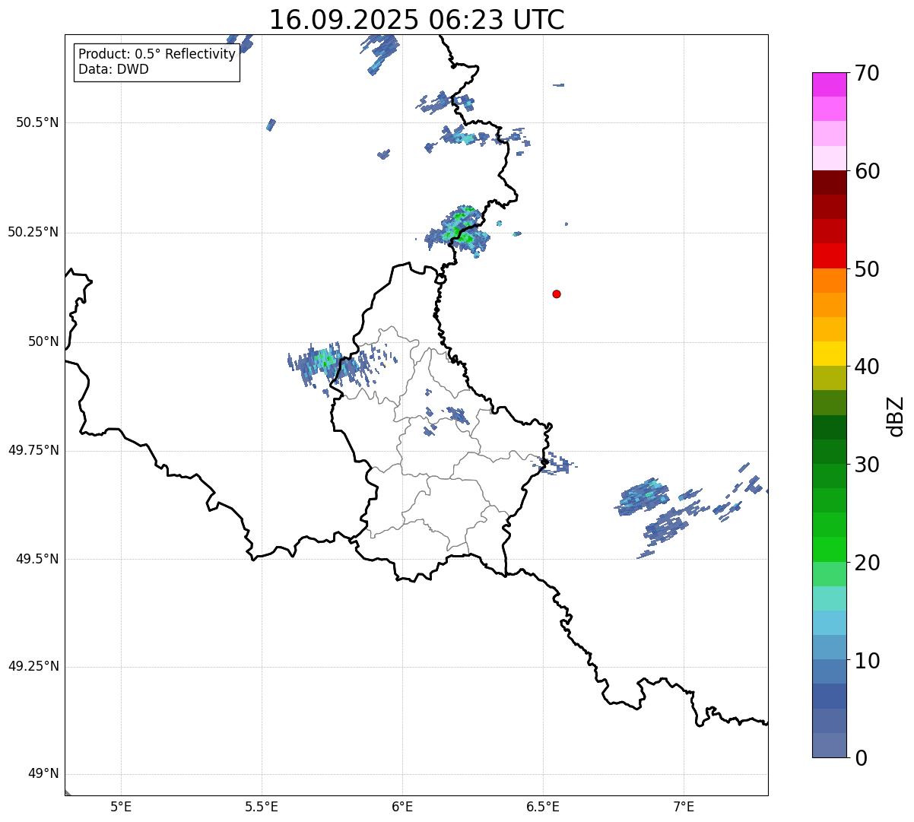
Task: Click the 30 dBZ colorbar label
Action: pyautogui.click(x=867, y=465)
